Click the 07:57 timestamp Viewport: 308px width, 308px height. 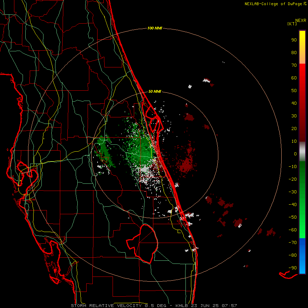point(229,306)
